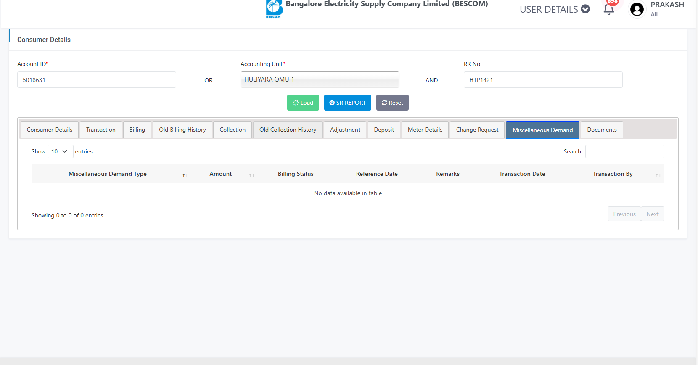Open the Documents tab
This screenshot has width=698, height=365.
(x=602, y=130)
